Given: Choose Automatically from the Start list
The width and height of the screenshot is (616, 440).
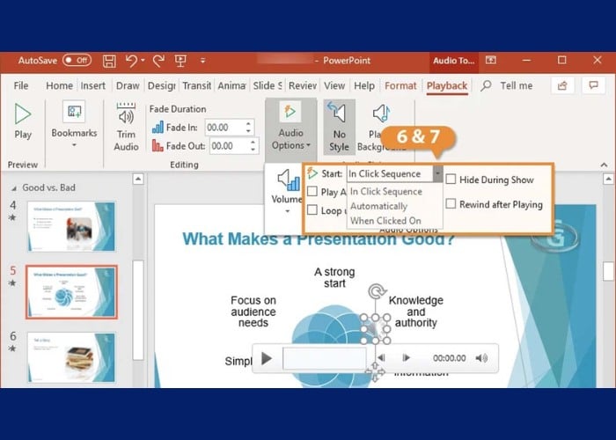Looking at the screenshot, I should click(x=378, y=206).
